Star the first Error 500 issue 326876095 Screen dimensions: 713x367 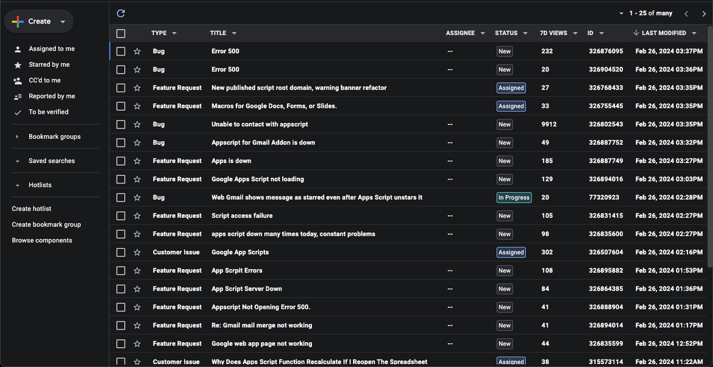137,52
